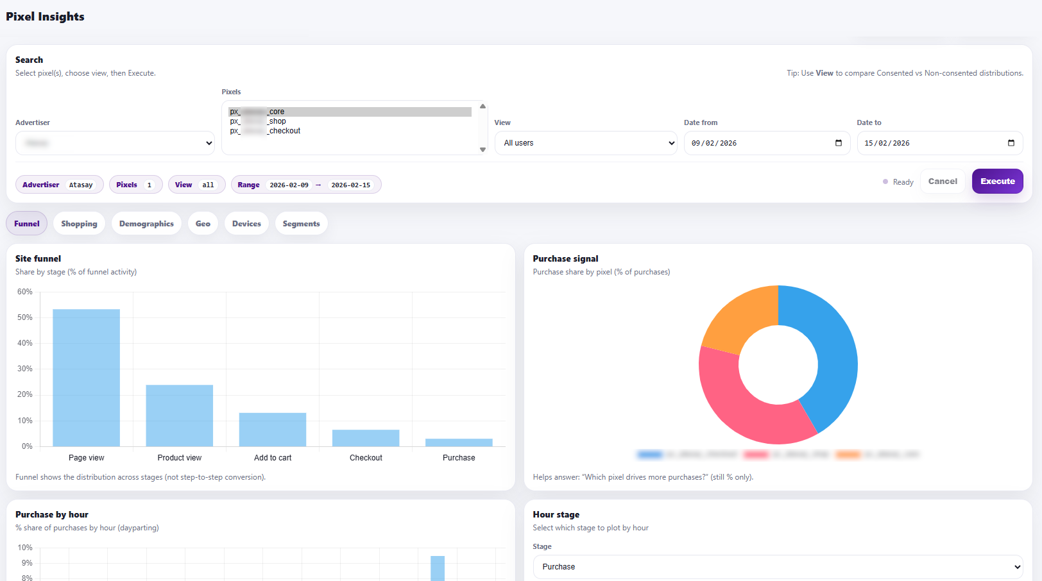The height and width of the screenshot is (581, 1042).
Task: Open the Date from calendar picker
Action: 839,143
